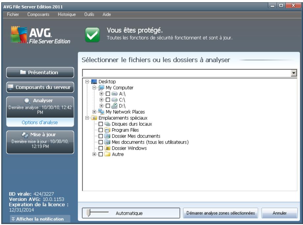The image size is (303, 225).
Task: Select the Desktop tree label
Action: tap(107, 81)
